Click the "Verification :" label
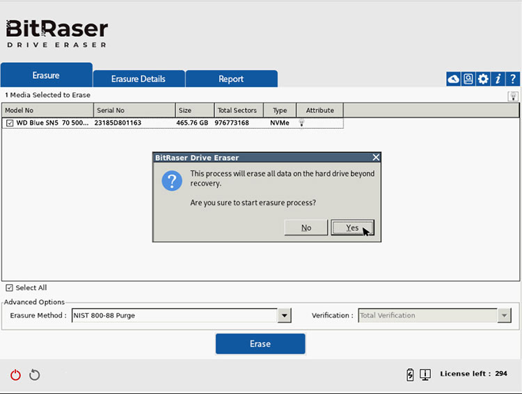The image size is (522, 394). pos(333,315)
